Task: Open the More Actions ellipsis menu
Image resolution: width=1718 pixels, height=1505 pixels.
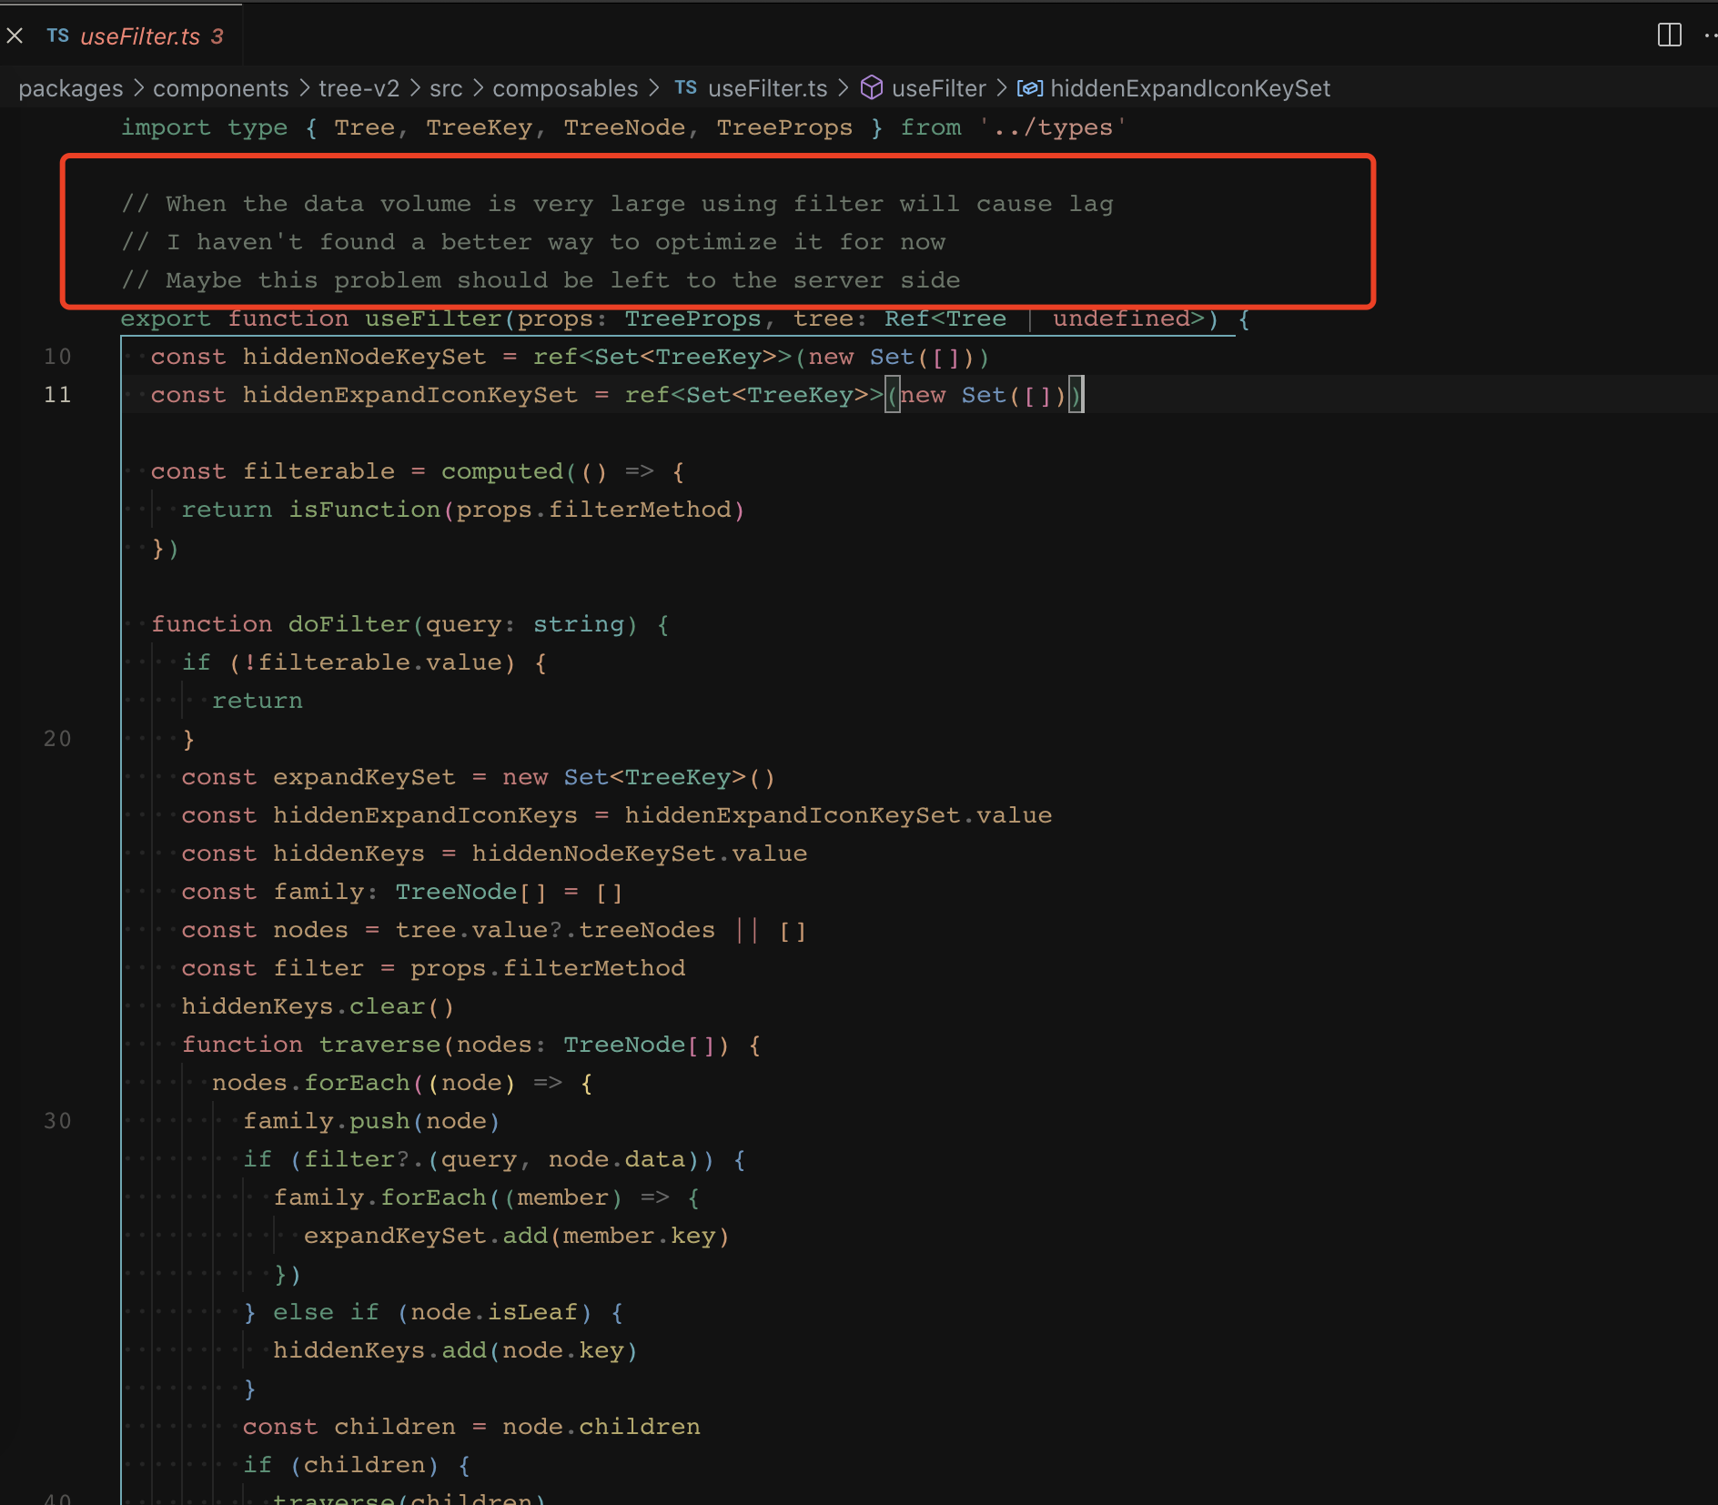Action: [x=1709, y=35]
